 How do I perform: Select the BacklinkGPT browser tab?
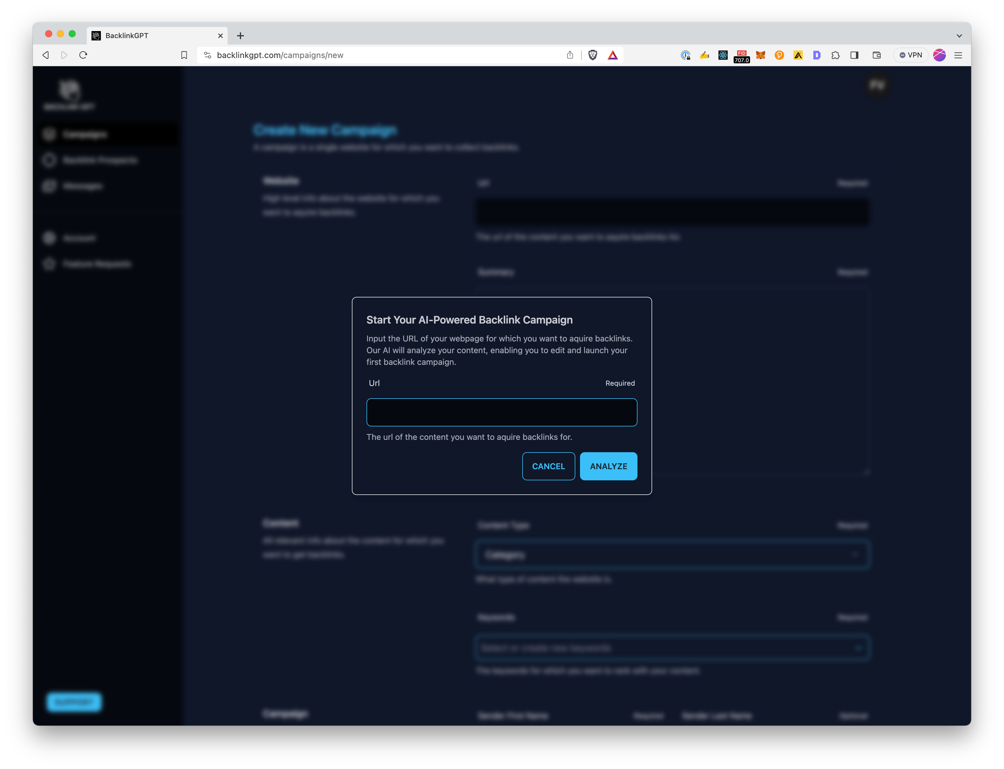tap(151, 36)
